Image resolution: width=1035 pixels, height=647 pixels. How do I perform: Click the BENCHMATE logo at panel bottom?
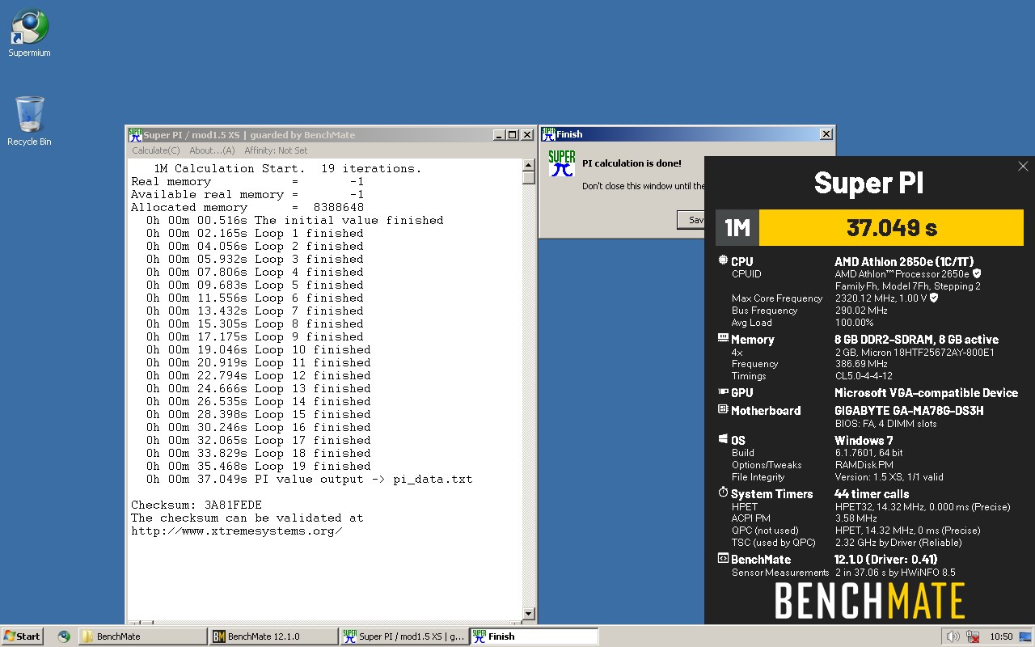coord(869,601)
